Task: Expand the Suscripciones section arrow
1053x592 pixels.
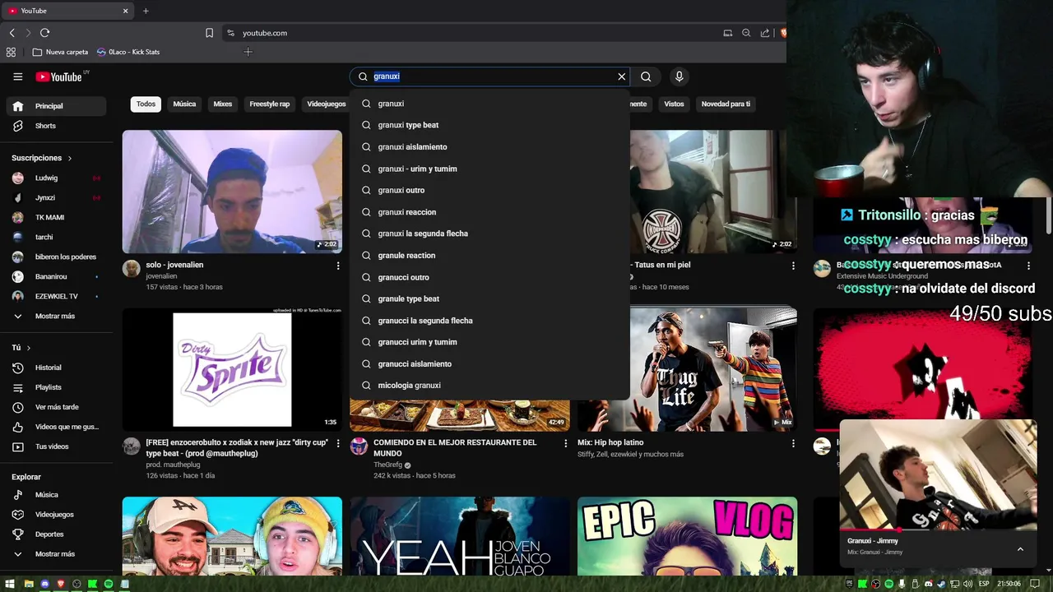Action: pyautogui.click(x=70, y=158)
